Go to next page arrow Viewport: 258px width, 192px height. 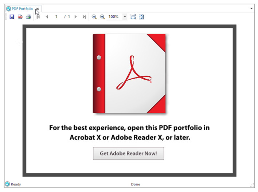[x=75, y=17]
